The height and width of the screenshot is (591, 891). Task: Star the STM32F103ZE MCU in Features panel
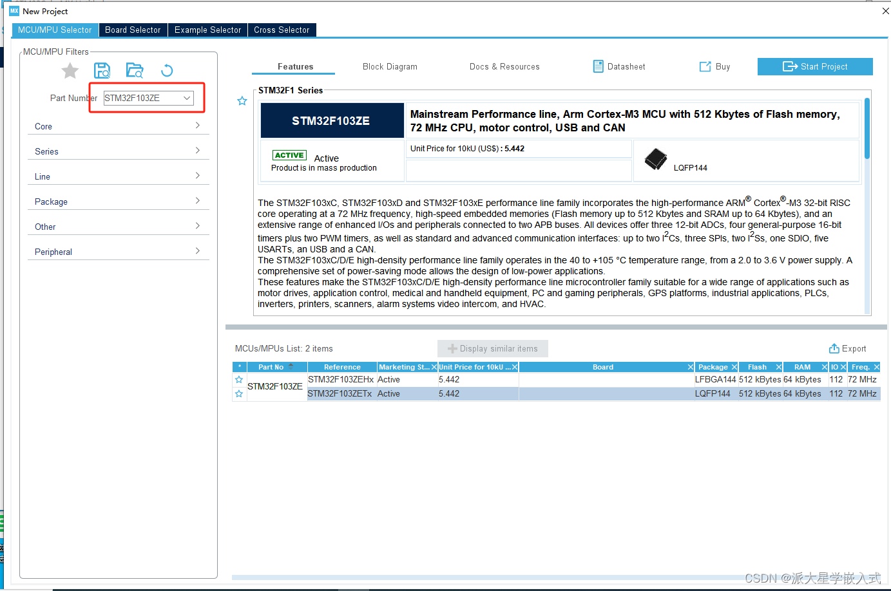click(x=242, y=101)
